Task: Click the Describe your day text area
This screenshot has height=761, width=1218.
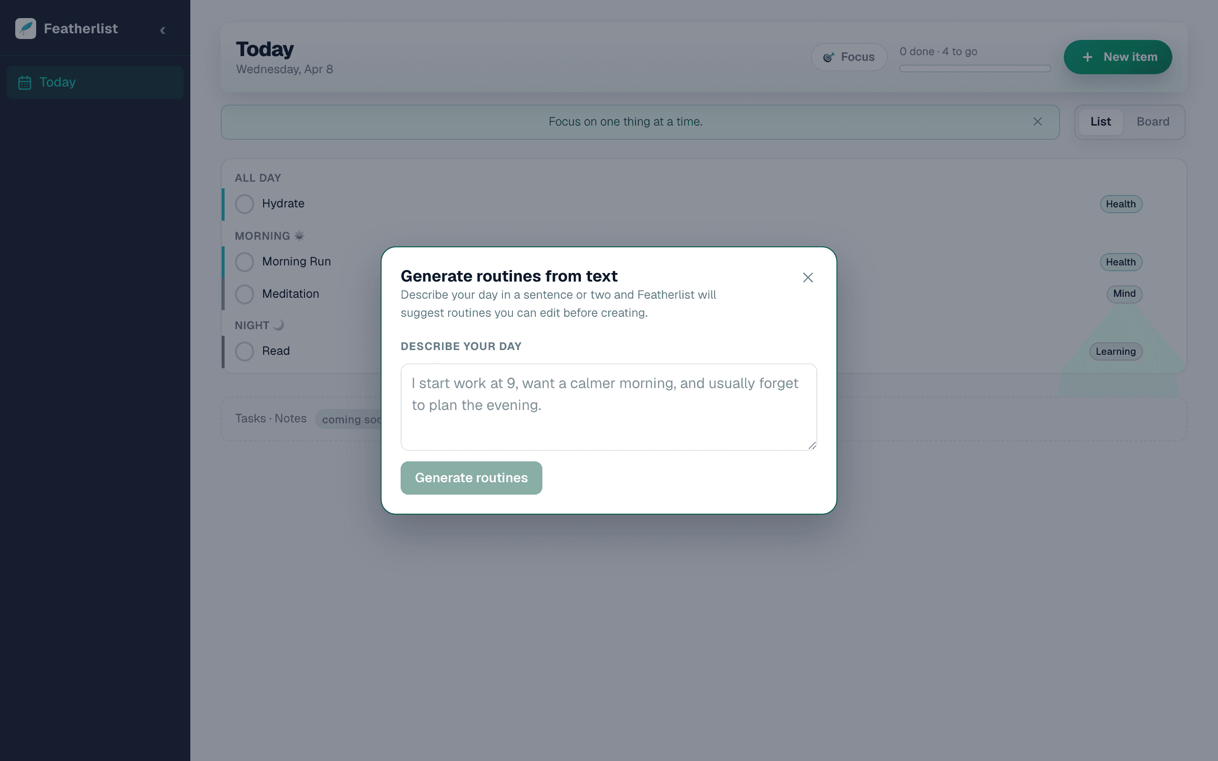Action: point(608,407)
